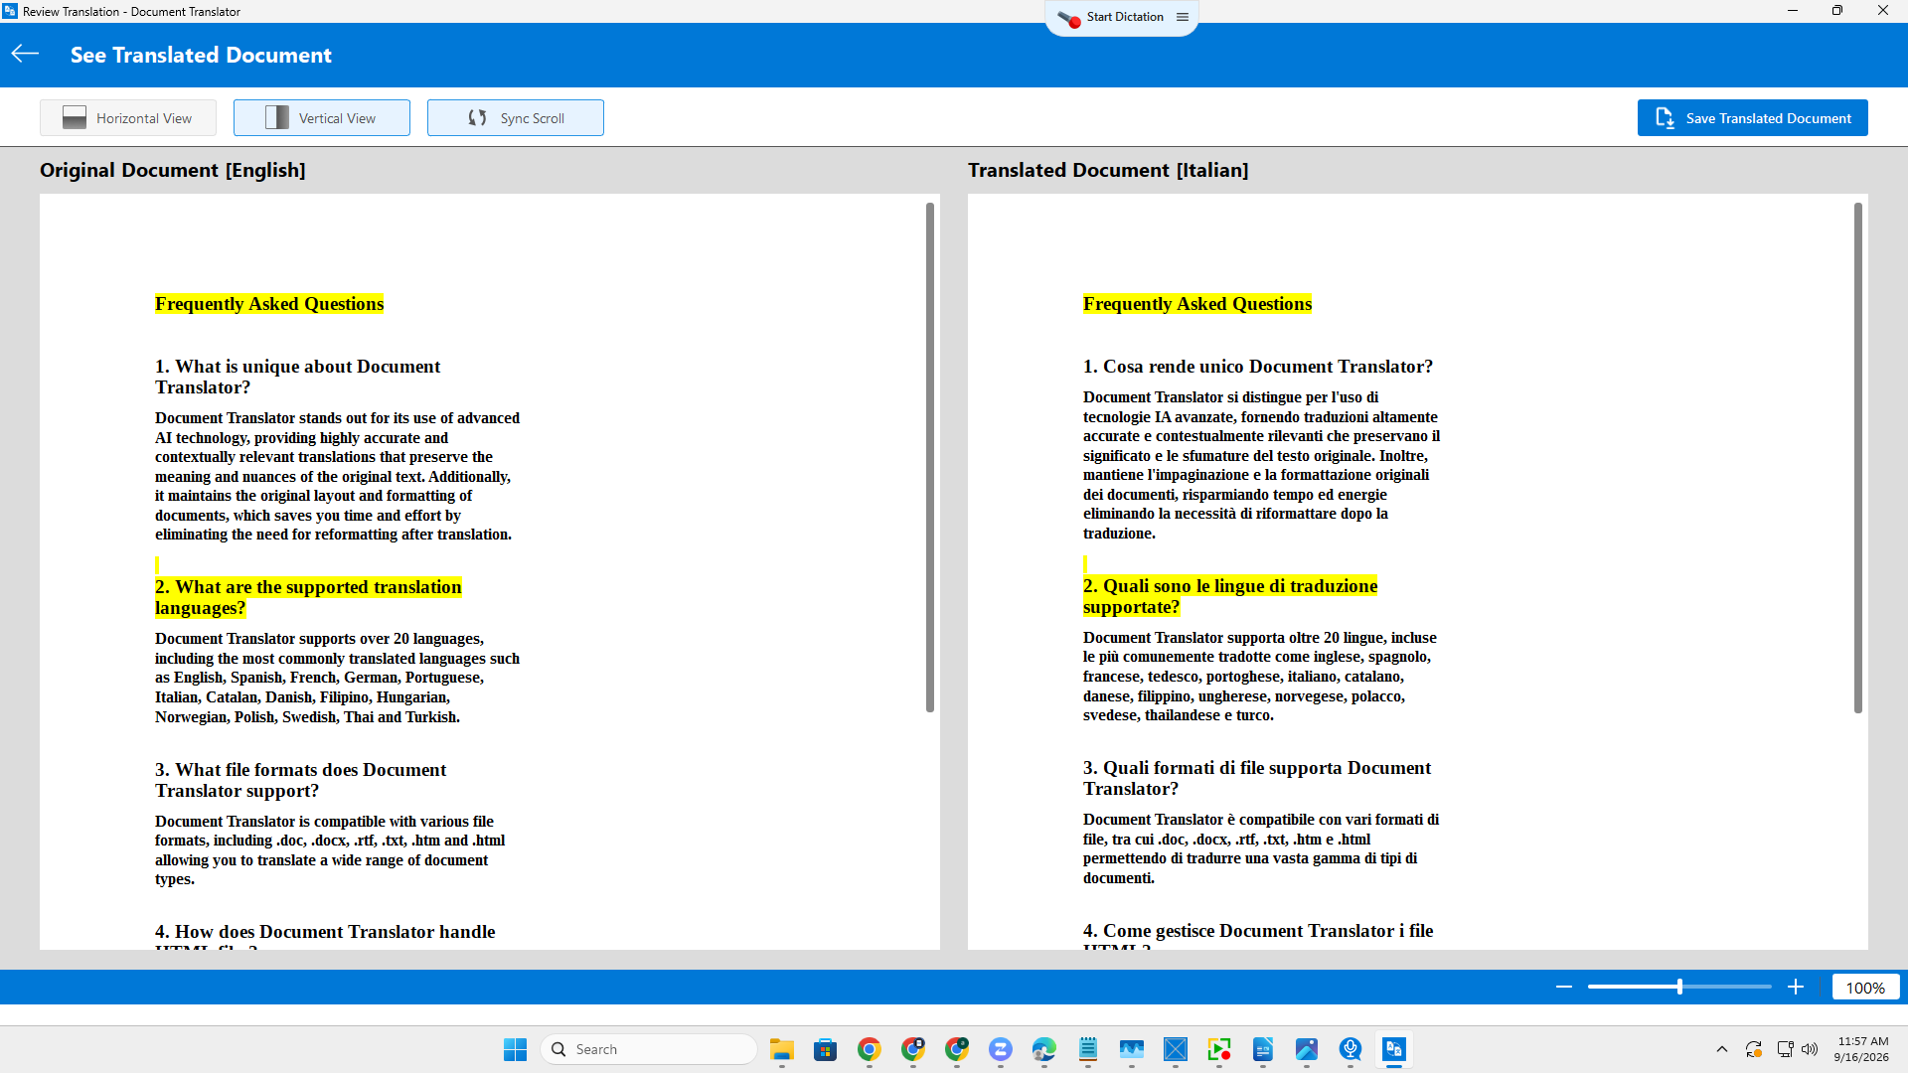The height and width of the screenshot is (1073, 1908).
Task: Click '1. What is unique about' heading
Action: coord(297,377)
